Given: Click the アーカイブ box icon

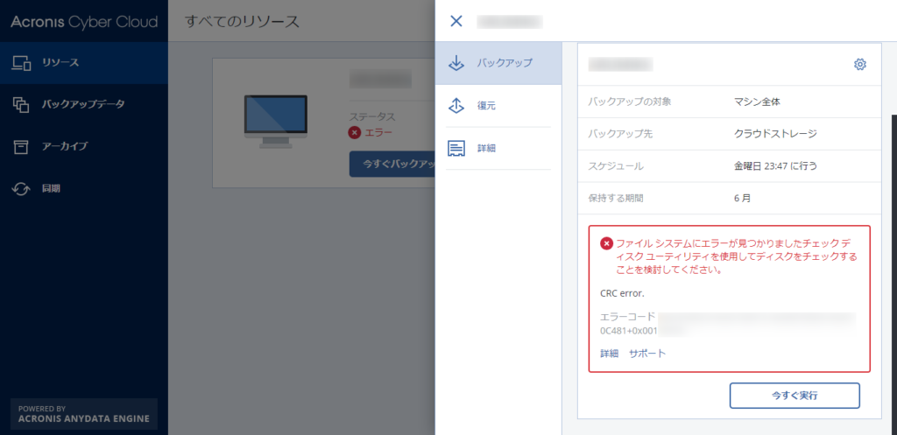Looking at the screenshot, I should [x=21, y=146].
